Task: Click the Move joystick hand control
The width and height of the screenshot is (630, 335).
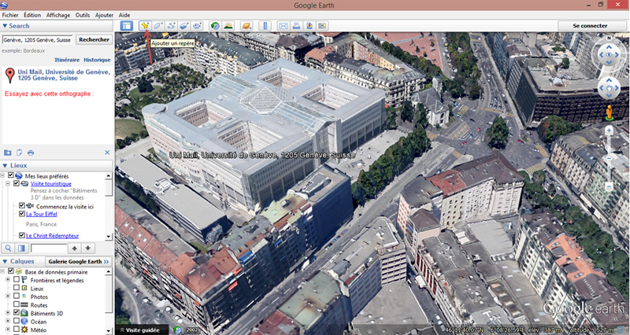Action: 609,88
